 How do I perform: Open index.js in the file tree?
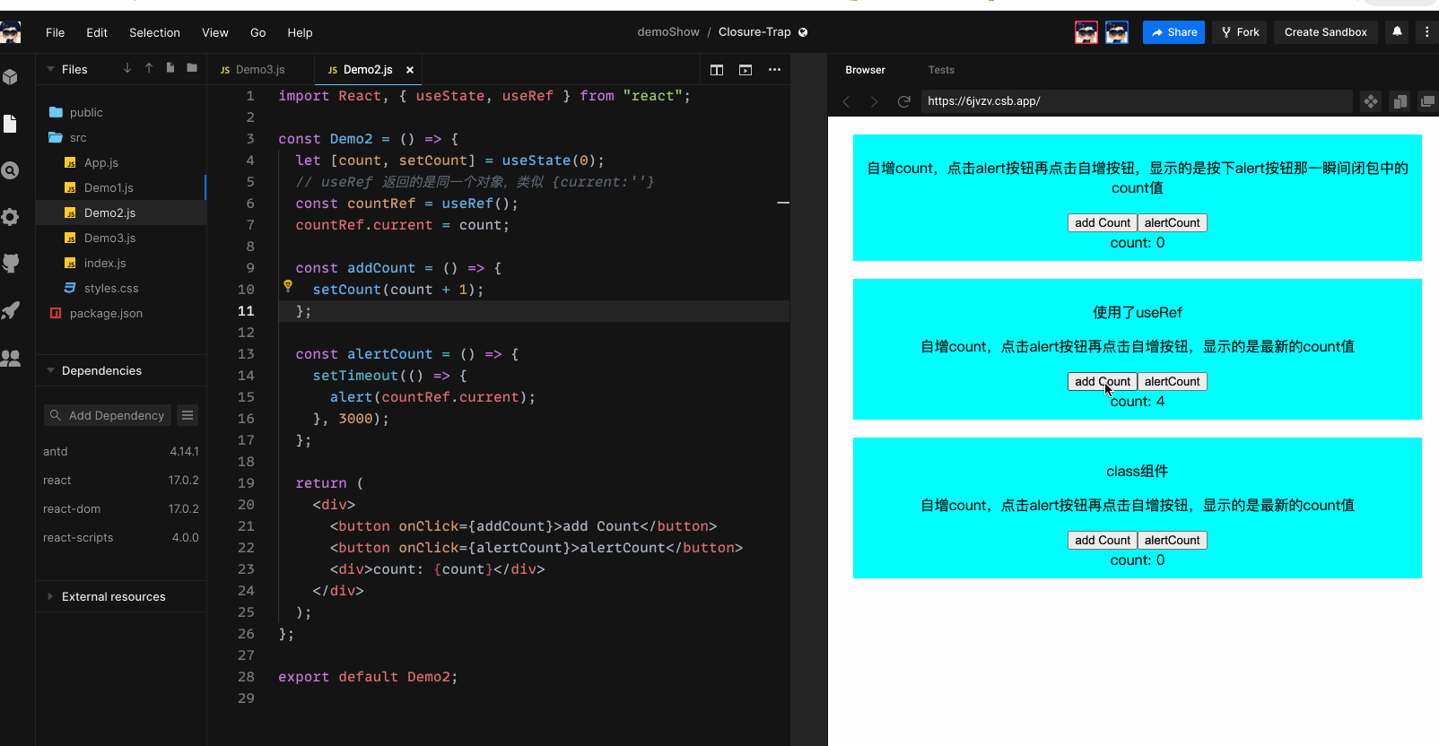(121, 263)
